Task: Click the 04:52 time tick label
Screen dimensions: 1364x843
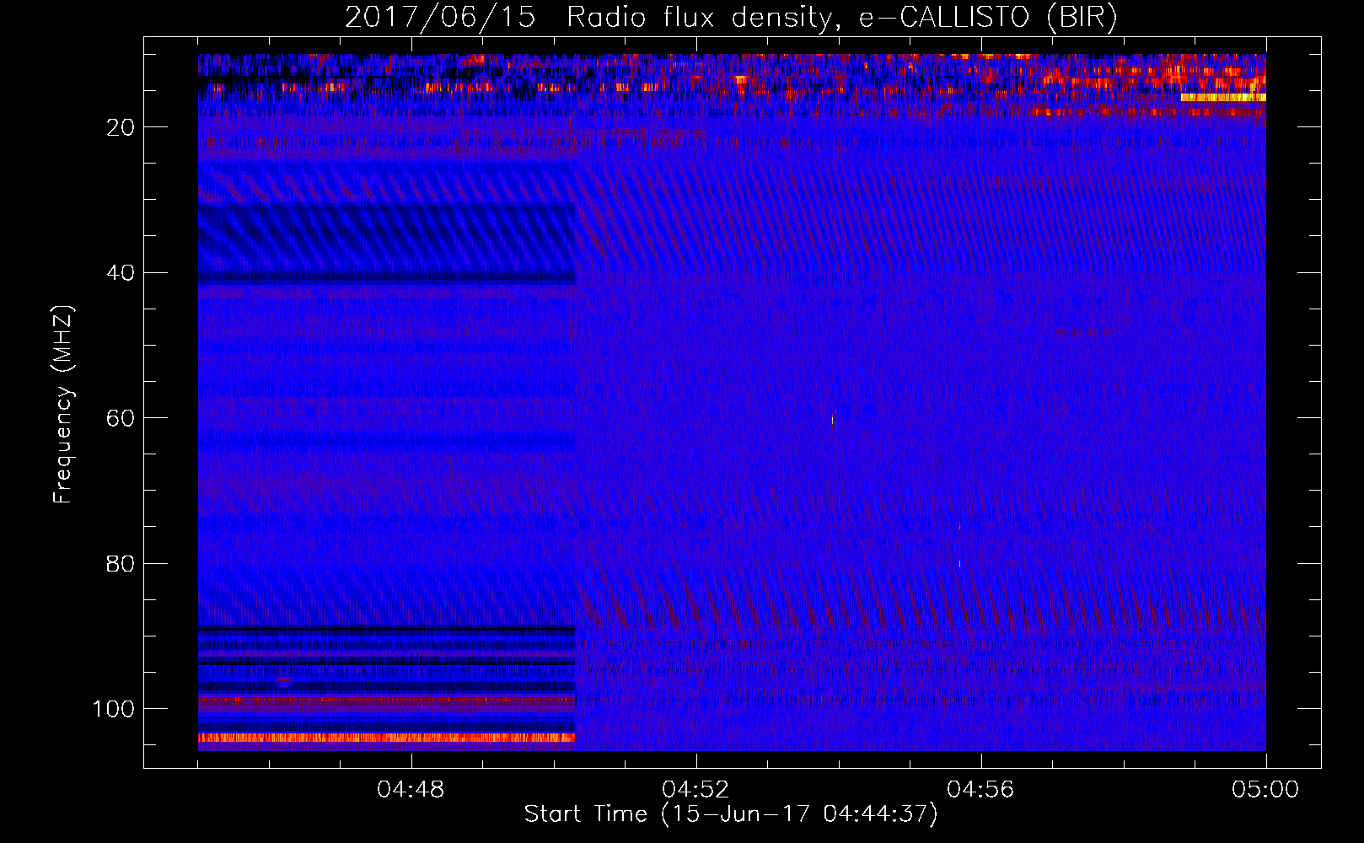Action: pyautogui.click(x=695, y=790)
